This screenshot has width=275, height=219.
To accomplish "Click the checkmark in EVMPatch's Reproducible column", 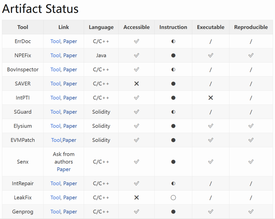I will 251,140.
